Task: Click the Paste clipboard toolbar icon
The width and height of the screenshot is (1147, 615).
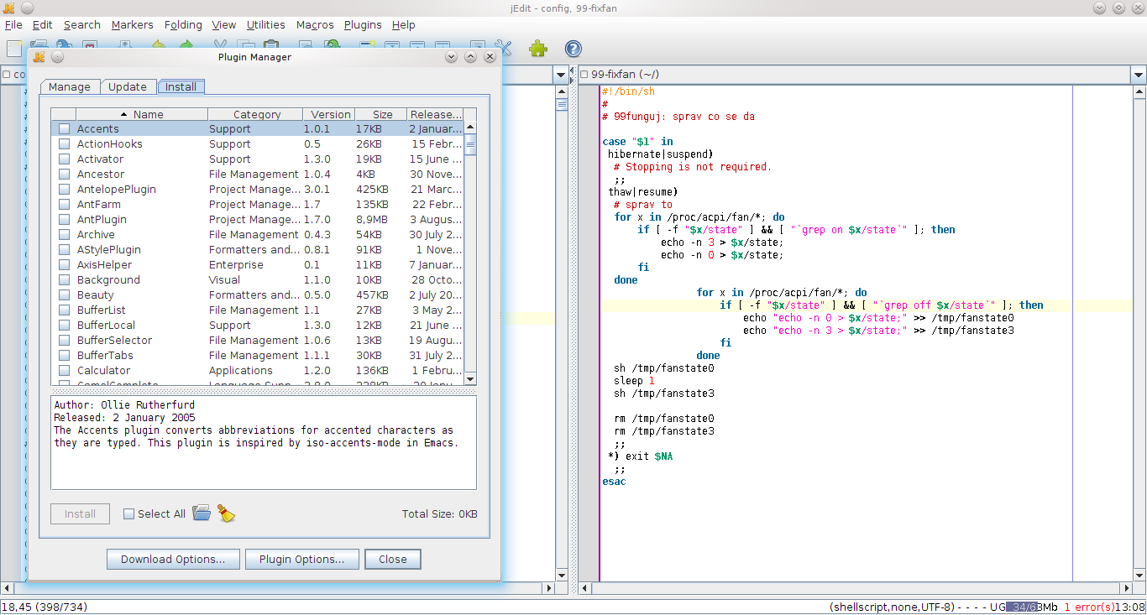Action: 270,45
